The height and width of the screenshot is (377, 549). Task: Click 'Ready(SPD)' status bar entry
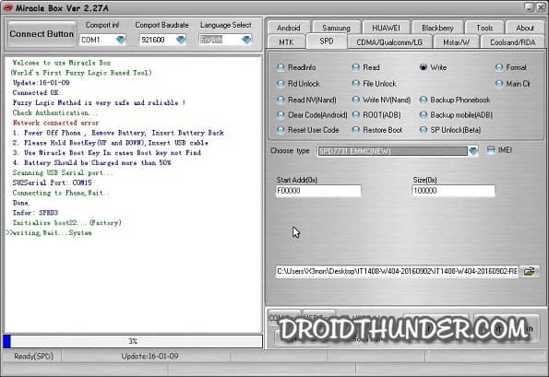click(x=33, y=357)
